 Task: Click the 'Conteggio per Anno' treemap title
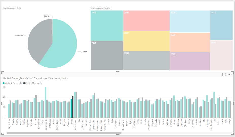(x=100, y=8)
